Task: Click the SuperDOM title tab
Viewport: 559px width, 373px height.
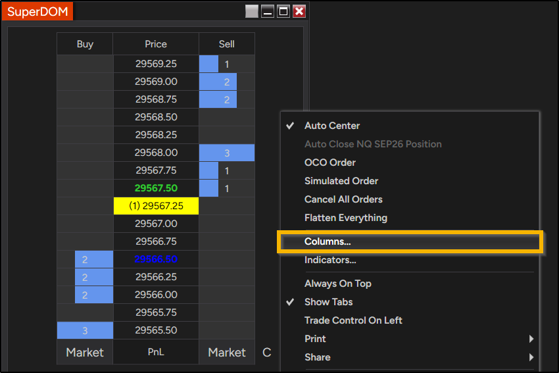Action: click(x=37, y=11)
